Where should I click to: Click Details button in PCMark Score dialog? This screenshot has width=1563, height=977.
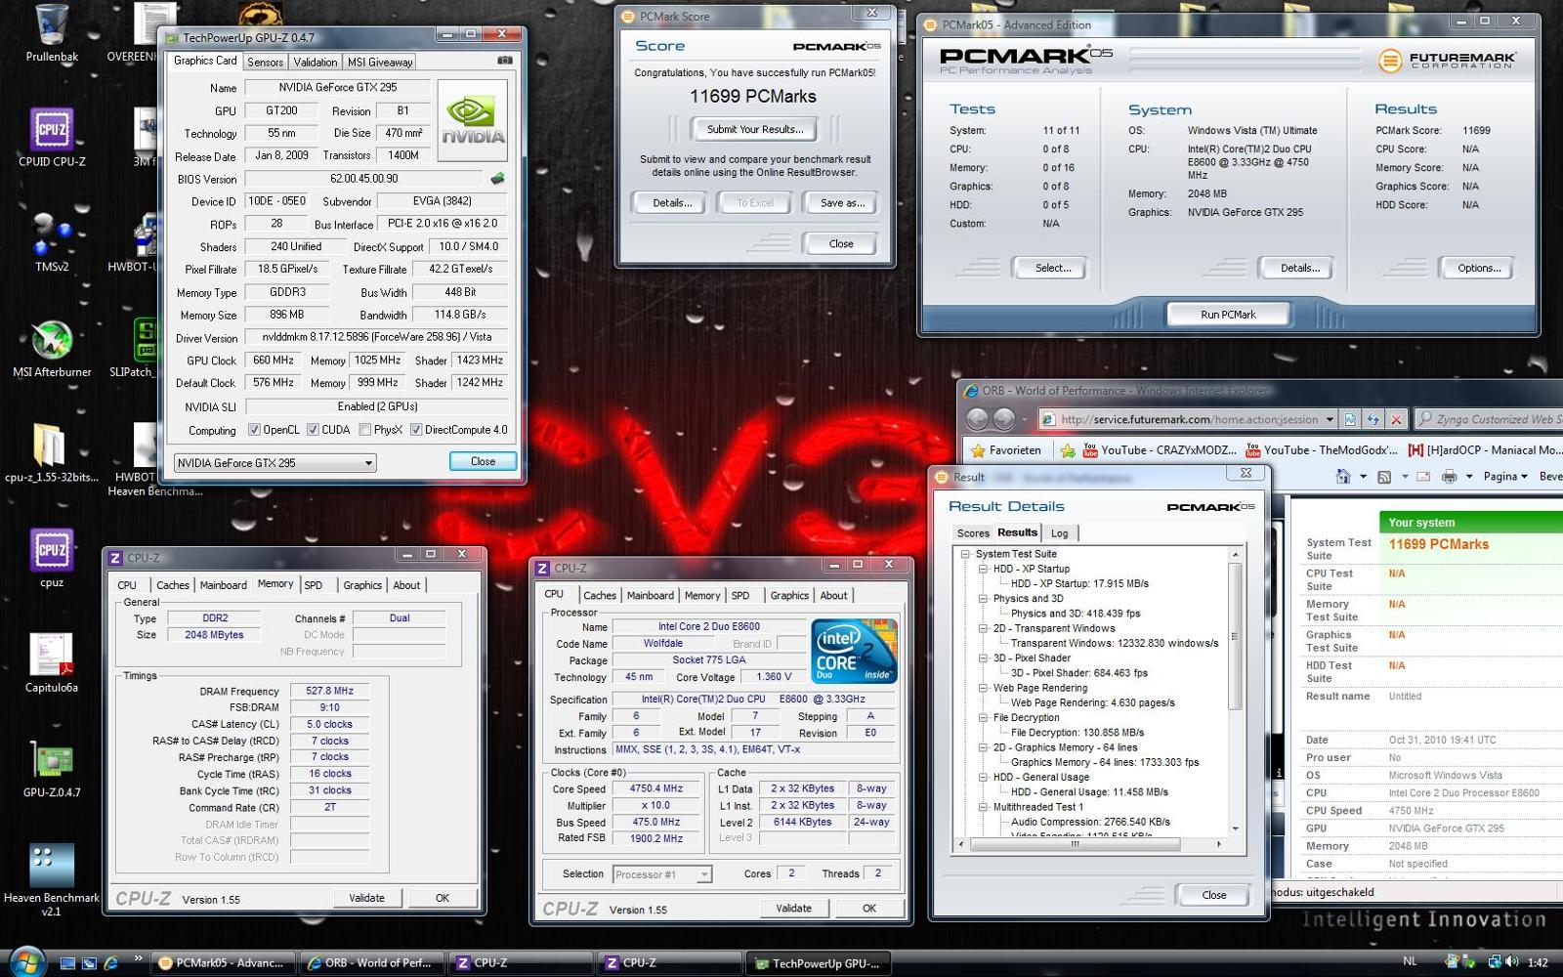coord(671,203)
